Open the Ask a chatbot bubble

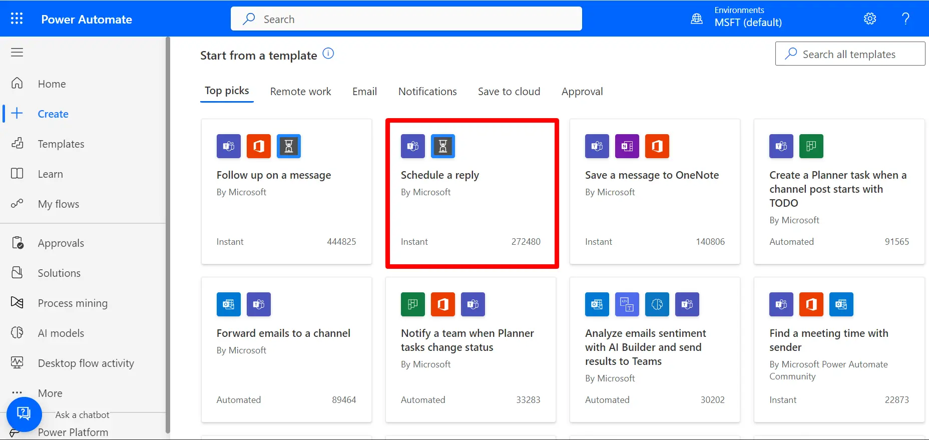pyautogui.click(x=24, y=413)
